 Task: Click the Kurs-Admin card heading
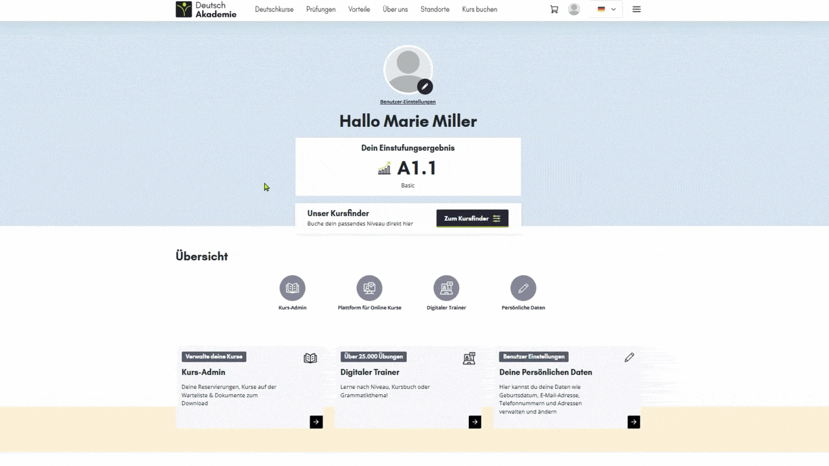tap(203, 372)
